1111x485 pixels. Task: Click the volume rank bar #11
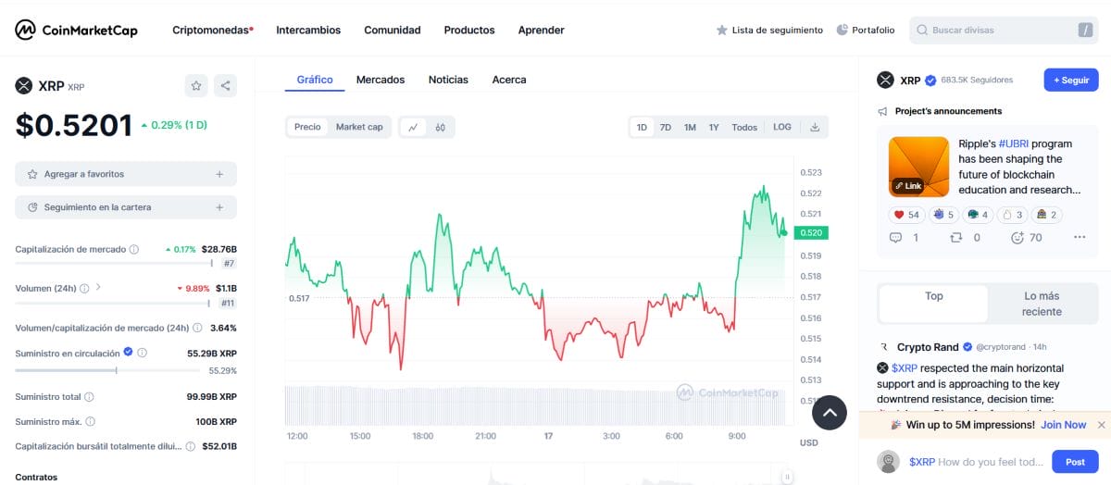click(x=114, y=303)
